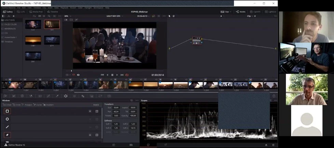Search the gallery with magnifier icon
This screenshot has width=334, height=148.
tap(49, 16)
